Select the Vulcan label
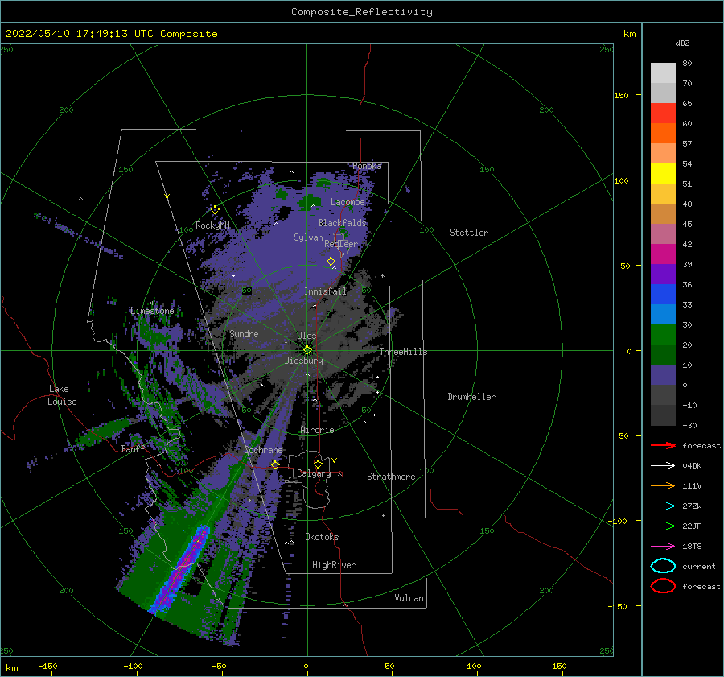 409,598
